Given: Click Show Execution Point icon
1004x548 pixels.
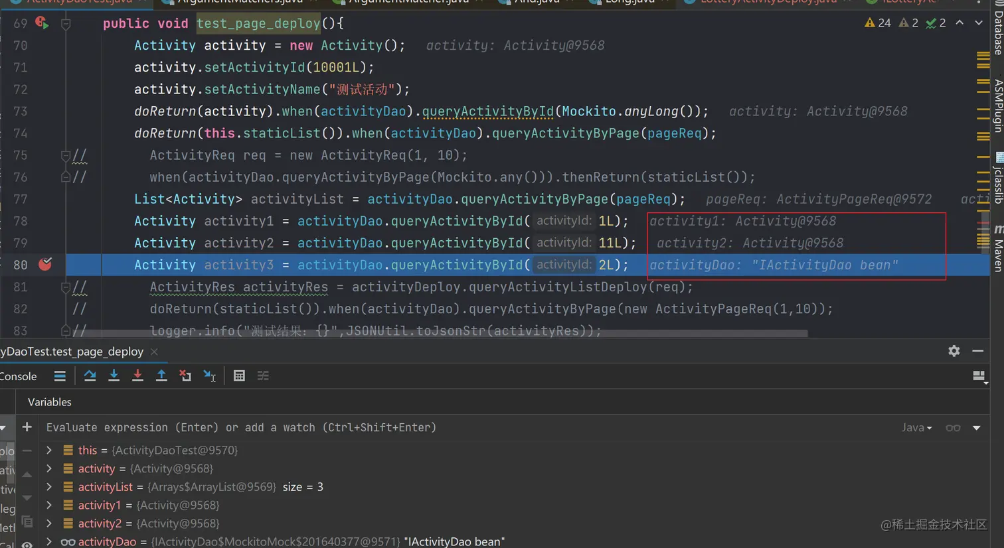Looking at the screenshot, I should [60, 376].
